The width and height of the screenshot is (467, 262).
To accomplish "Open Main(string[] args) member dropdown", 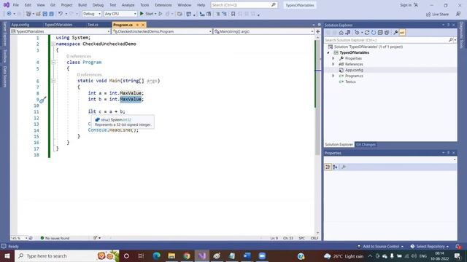I will tap(263, 31).
